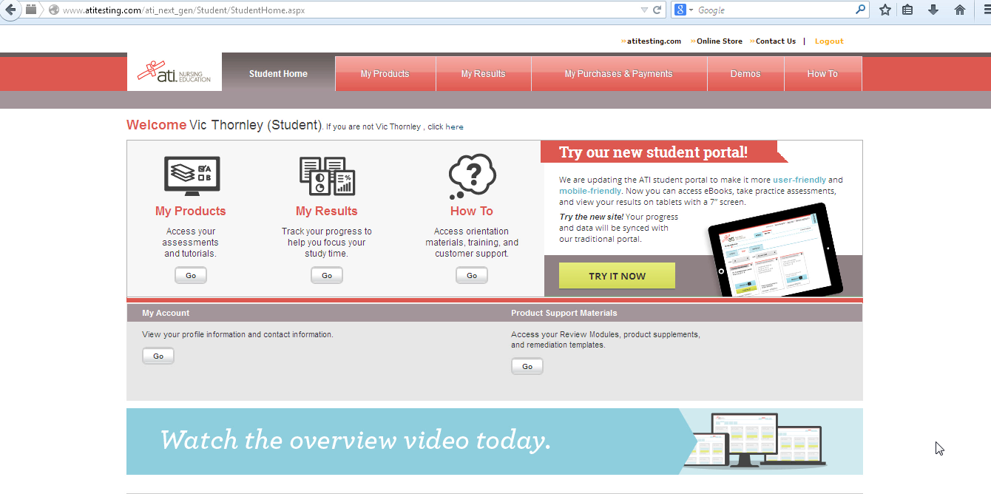
Task: Open the My Purchases & Payments tab
Action: tap(618, 74)
